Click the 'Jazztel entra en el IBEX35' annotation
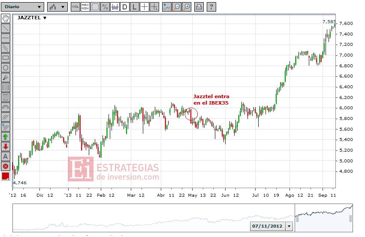365x237 pixels. pyautogui.click(x=211, y=99)
